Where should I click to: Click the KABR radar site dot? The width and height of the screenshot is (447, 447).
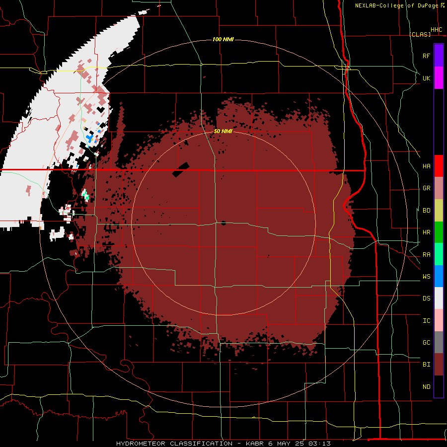[223, 223]
